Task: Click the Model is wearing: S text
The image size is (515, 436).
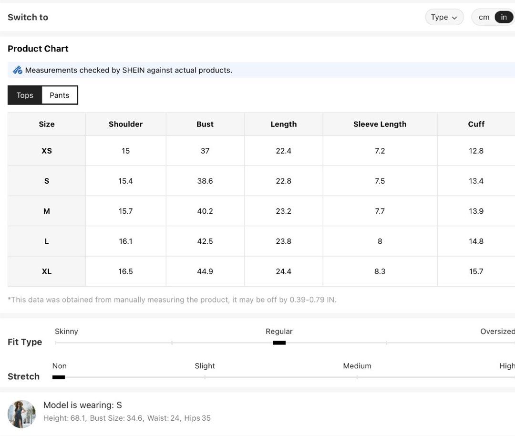Action: [82, 405]
